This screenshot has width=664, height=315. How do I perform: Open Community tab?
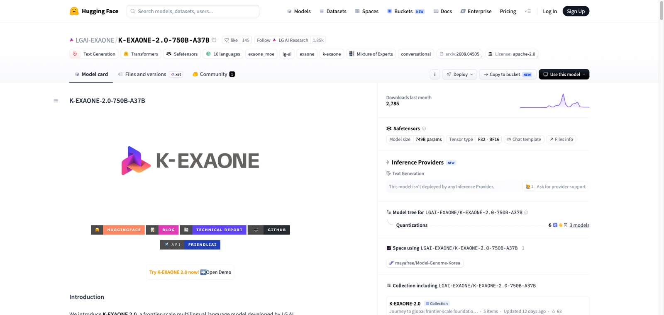(x=213, y=74)
